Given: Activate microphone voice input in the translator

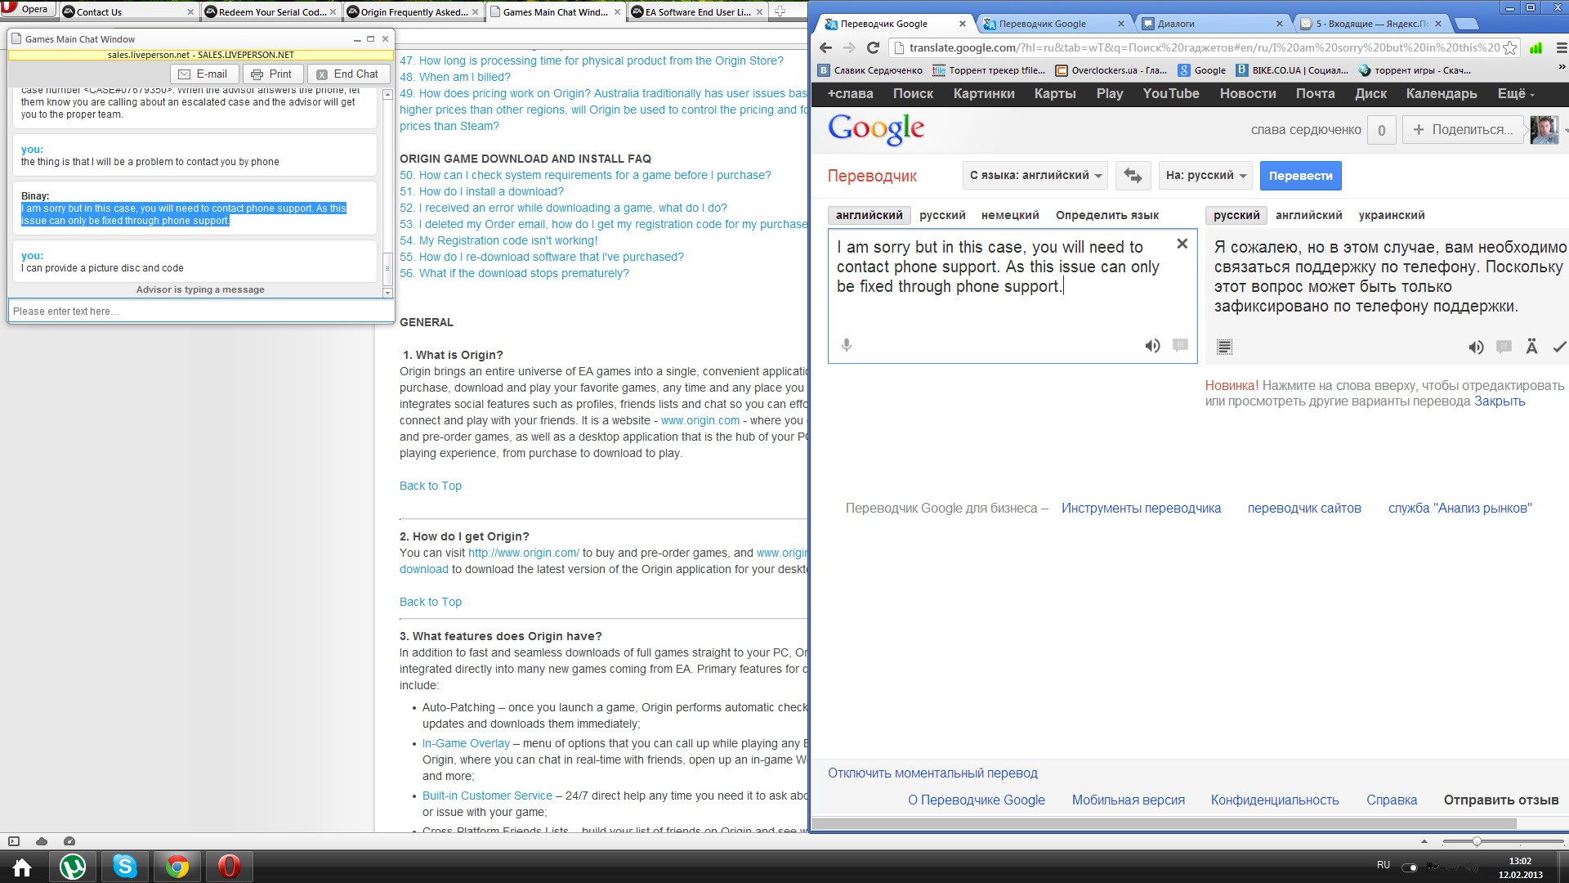Looking at the screenshot, I should click(847, 346).
